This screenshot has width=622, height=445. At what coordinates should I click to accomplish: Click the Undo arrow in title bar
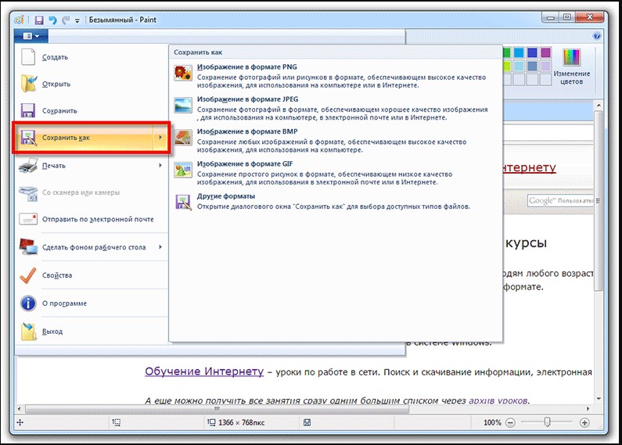[x=52, y=20]
